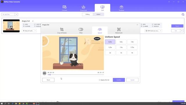
Task: Open the Convert tab in top navigation
Action: (65, 8)
